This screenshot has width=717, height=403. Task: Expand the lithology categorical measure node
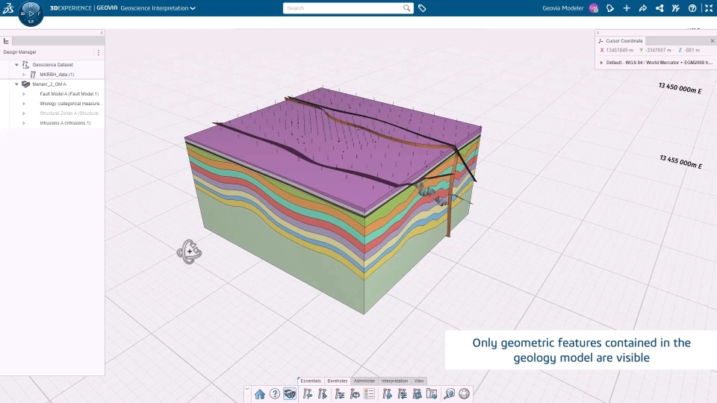(24, 104)
